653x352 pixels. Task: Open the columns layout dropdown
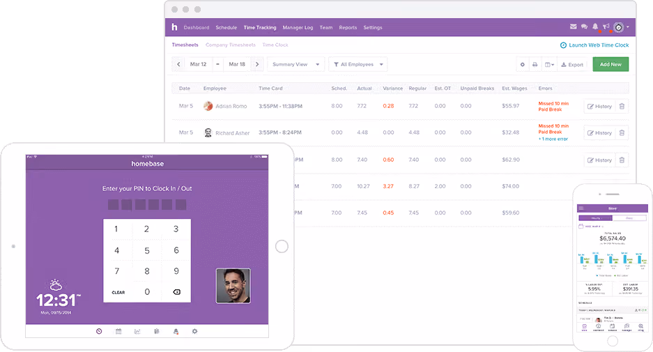point(549,65)
